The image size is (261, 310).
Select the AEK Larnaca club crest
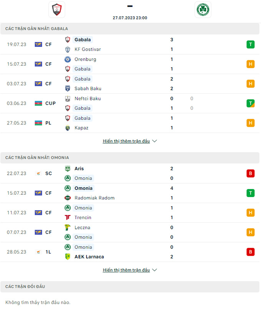[68, 257]
